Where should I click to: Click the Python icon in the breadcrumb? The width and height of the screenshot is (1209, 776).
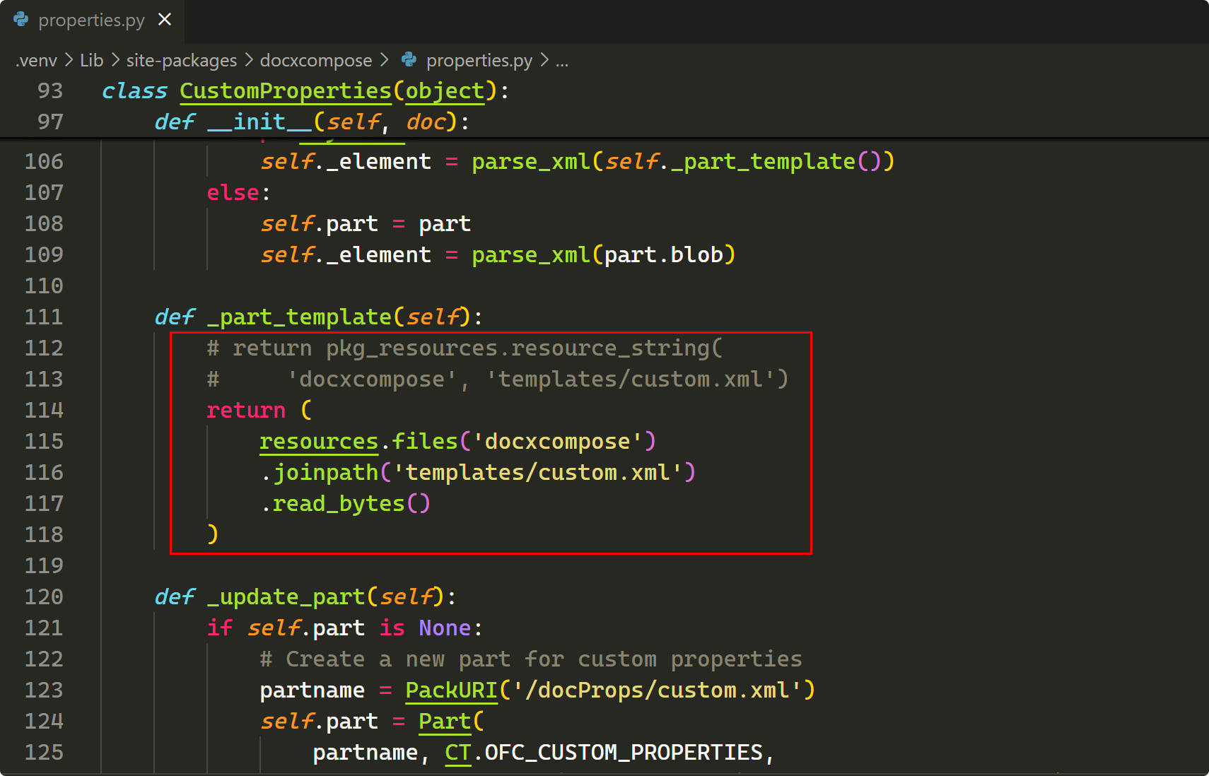click(x=409, y=60)
